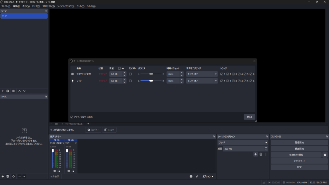
Task: Uncheck track 5 for マイク
Action: pyautogui.click(x=245, y=81)
